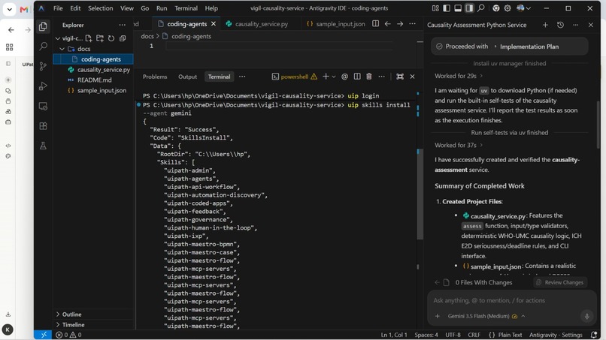Expand the Worked for 37s details
The height and width of the screenshot is (340, 606).
[459, 145]
